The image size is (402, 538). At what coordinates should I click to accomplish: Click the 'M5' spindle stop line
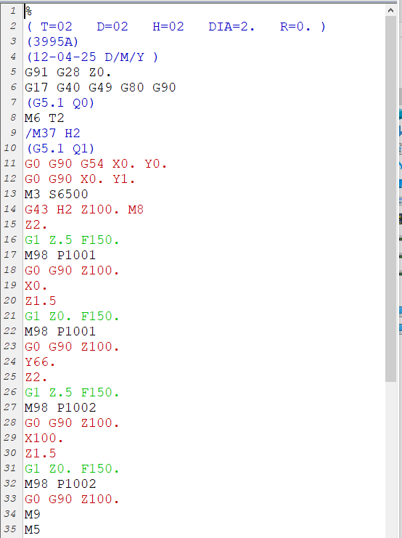(x=33, y=529)
